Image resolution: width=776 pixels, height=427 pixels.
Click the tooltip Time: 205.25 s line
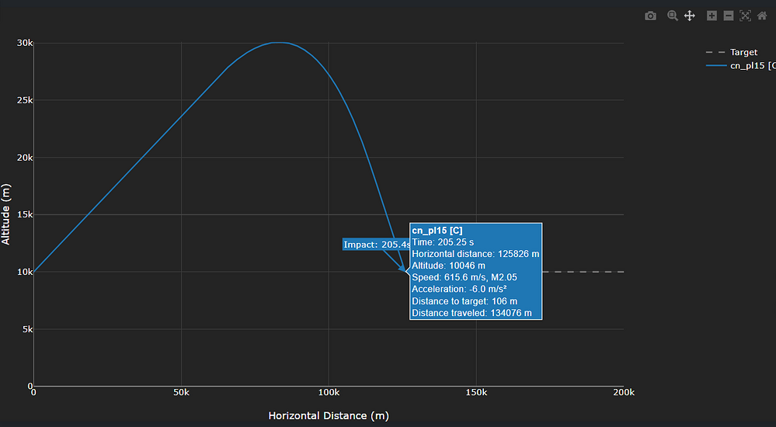click(443, 242)
